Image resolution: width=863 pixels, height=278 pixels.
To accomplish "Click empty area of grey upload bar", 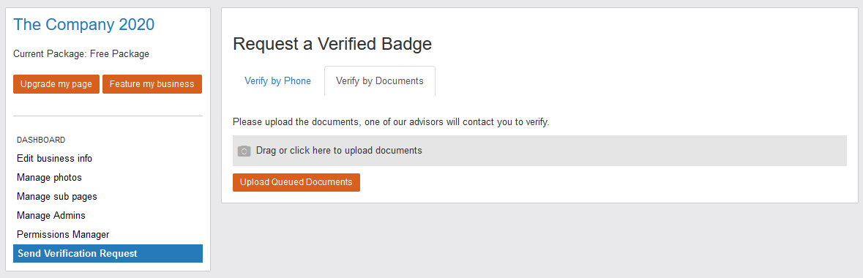I will [x=633, y=151].
